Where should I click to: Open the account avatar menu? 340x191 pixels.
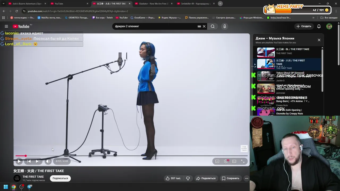pyautogui.click(x=329, y=26)
